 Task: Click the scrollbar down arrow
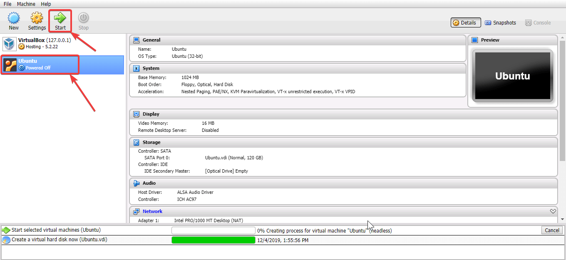coord(563,219)
